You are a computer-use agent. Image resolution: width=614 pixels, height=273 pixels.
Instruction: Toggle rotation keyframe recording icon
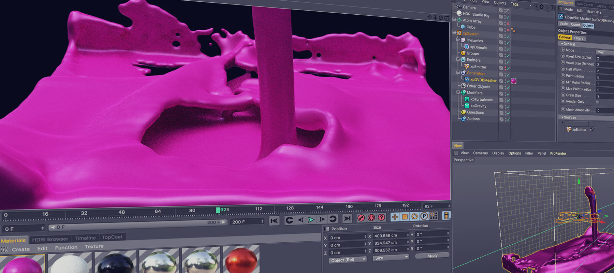click(414, 216)
